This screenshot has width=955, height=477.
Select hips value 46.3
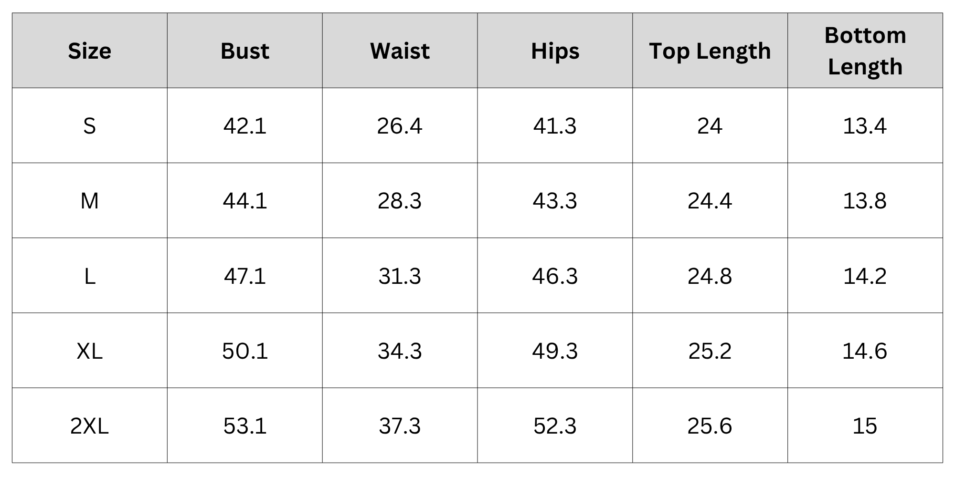click(x=555, y=276)
